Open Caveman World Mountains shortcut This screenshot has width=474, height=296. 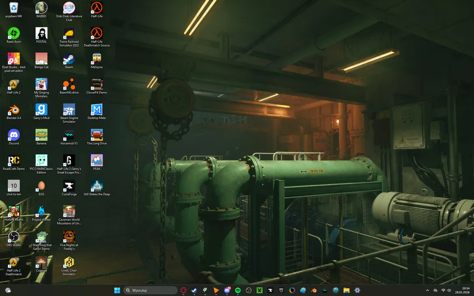[69, 215]
